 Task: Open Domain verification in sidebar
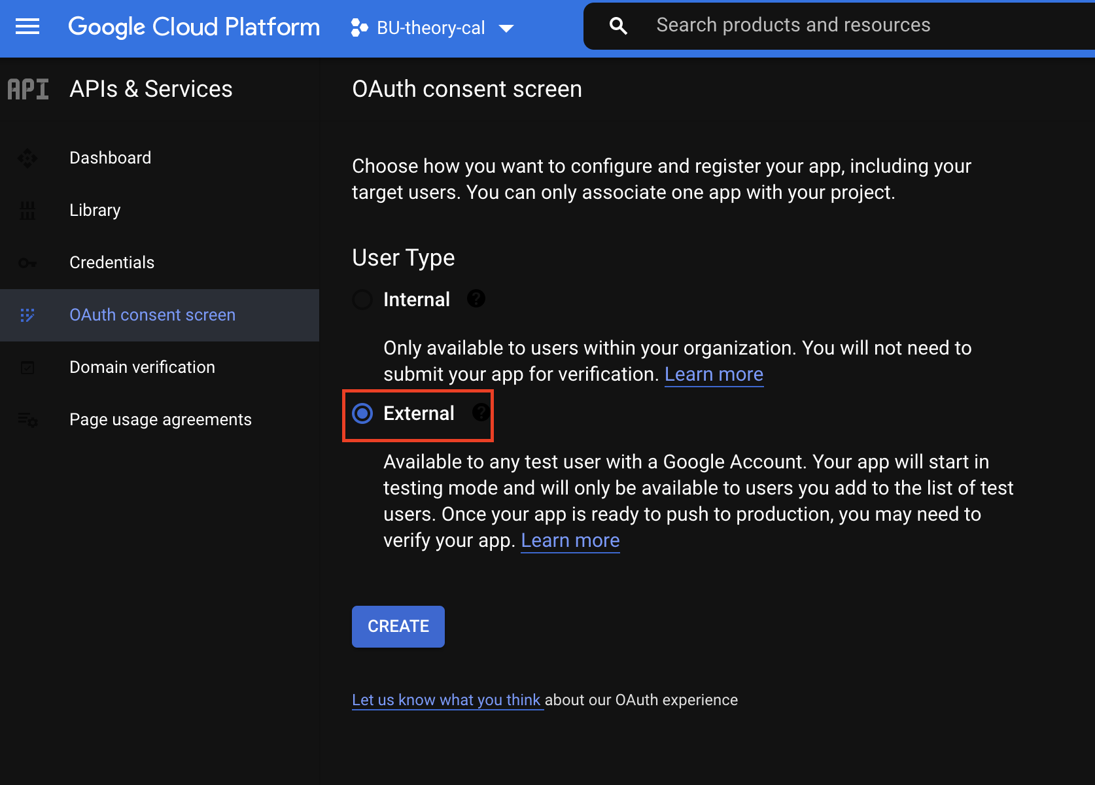(x=160, y=367)
